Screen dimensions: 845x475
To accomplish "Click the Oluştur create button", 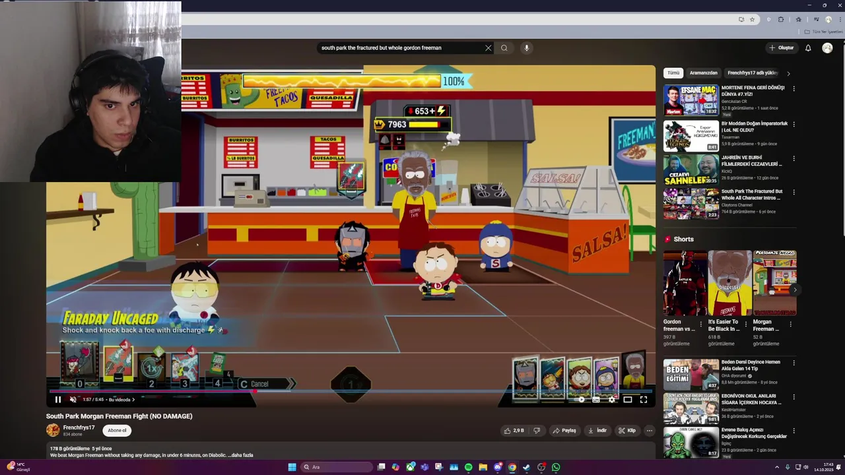I will click(782, 47).
